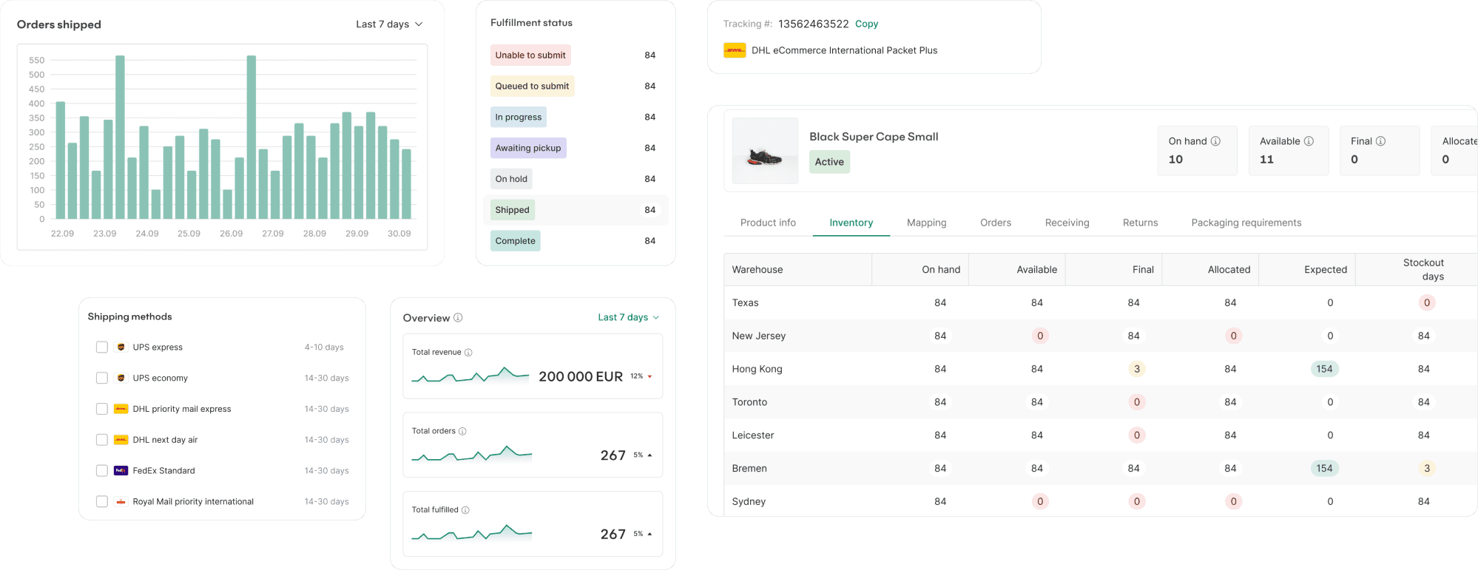Open the Packaging requirements tab
Screen dimensions: 1478x570
click(1246, 223)
